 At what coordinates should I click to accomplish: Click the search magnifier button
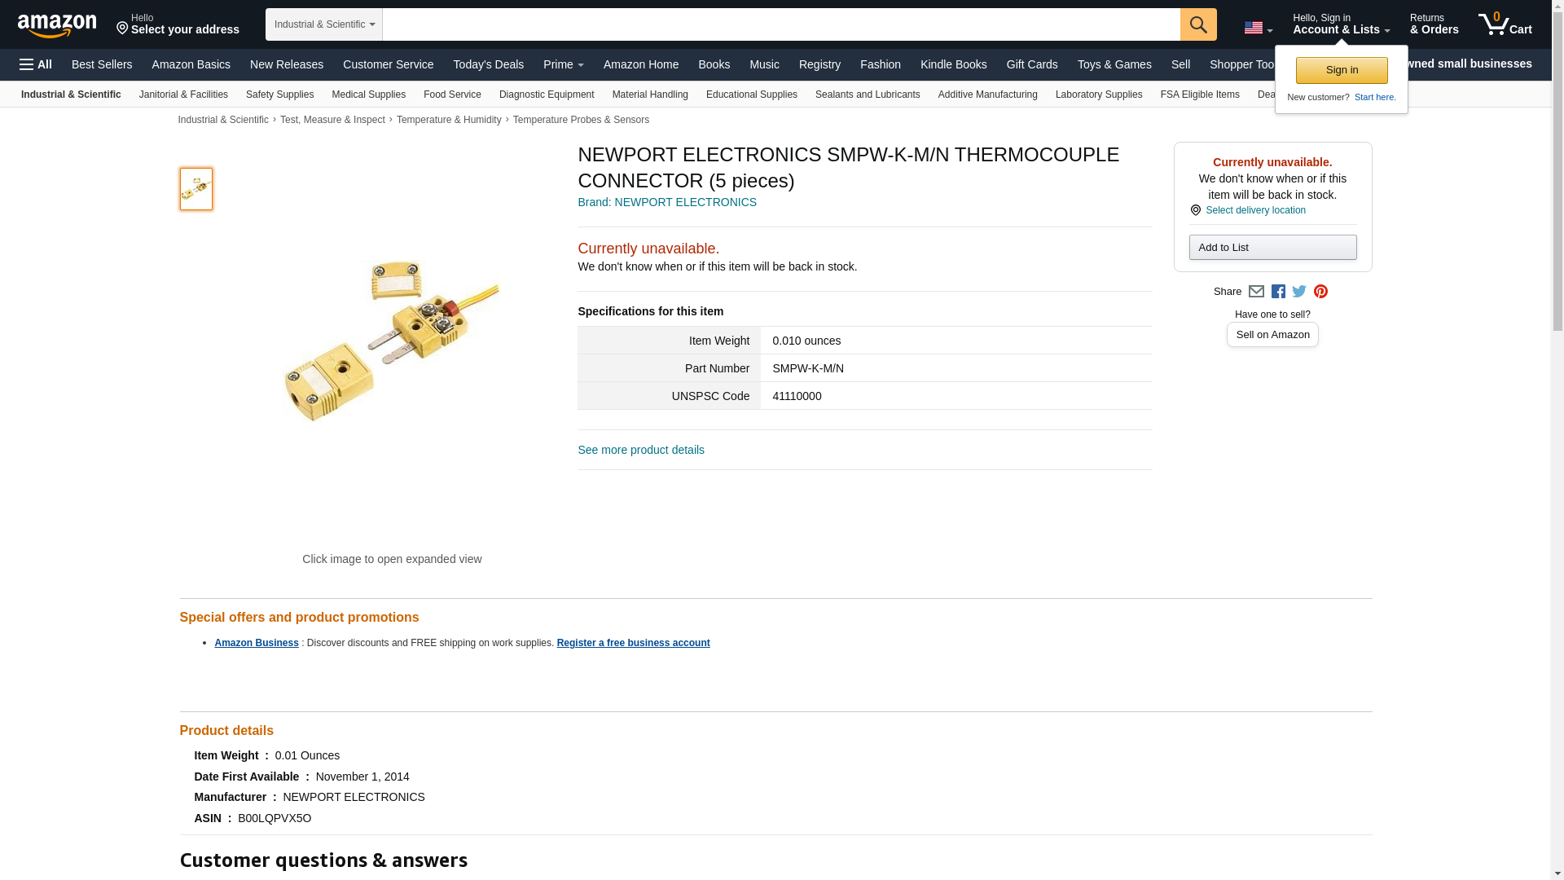point(1198,24)
